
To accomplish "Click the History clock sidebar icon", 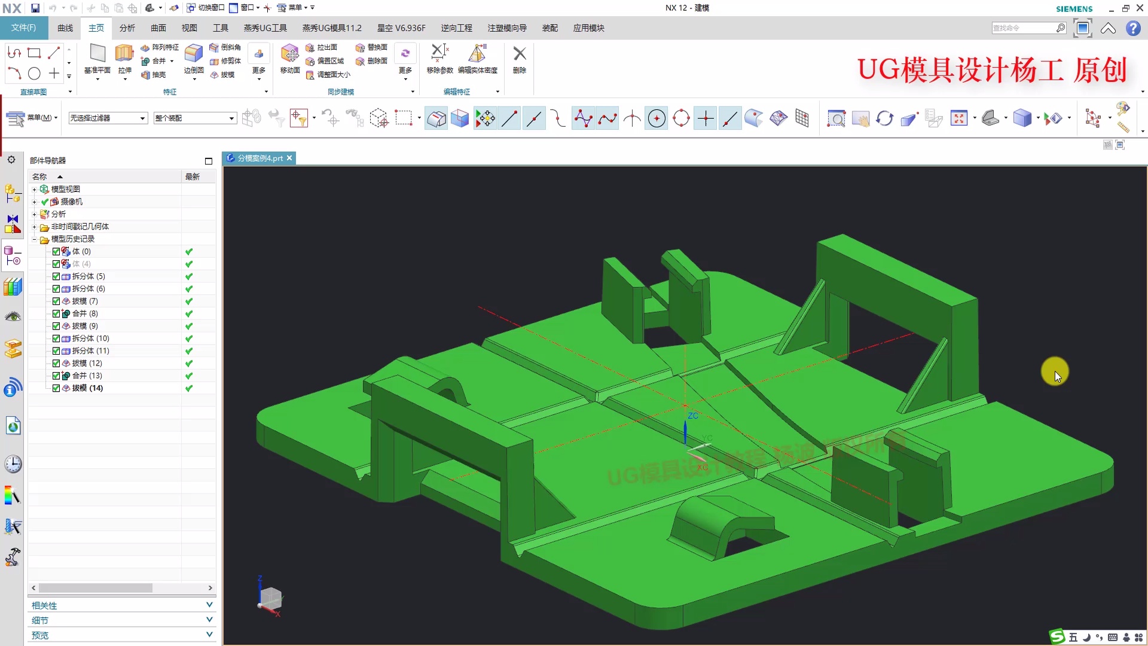I will [13, 464].
